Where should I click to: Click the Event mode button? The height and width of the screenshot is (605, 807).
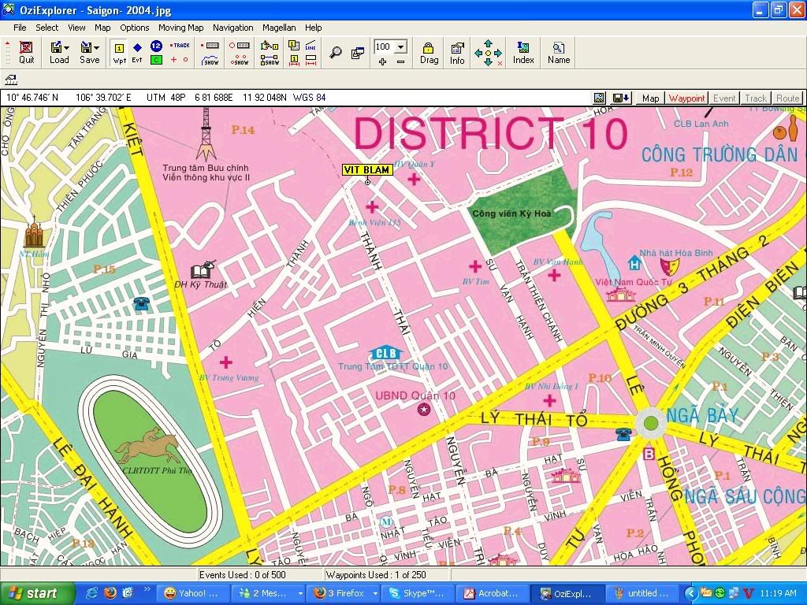724,98
